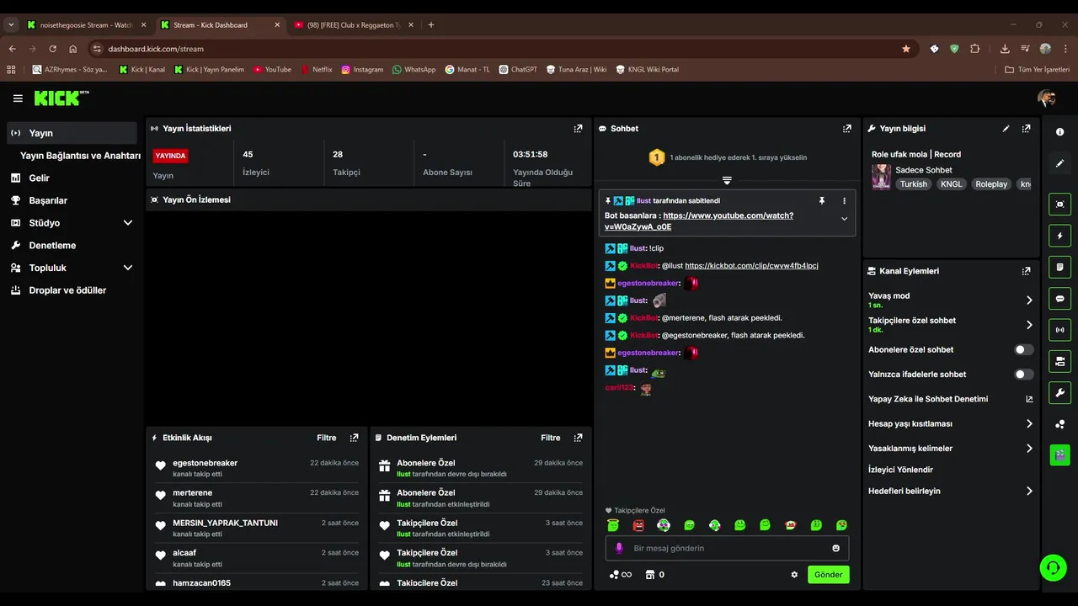Toggle the broadcast signal widget in the right sidebar

point(1059,330)
